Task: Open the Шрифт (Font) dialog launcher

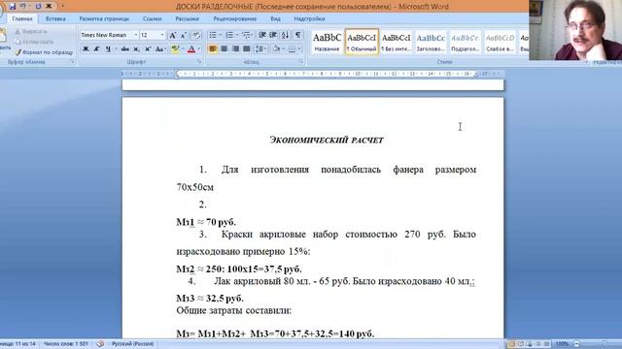Action: [199, 62]
